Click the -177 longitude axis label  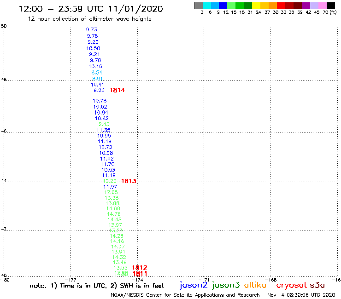point(71,280)
